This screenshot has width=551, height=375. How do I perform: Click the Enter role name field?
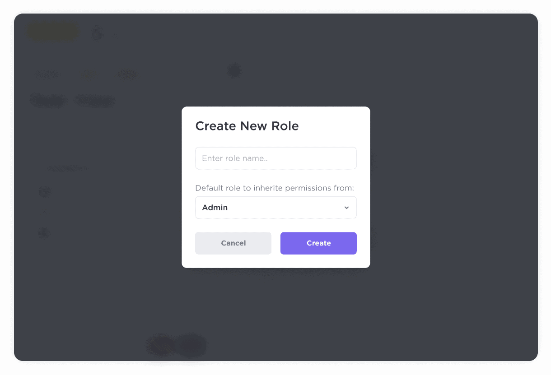click(275, 158)
